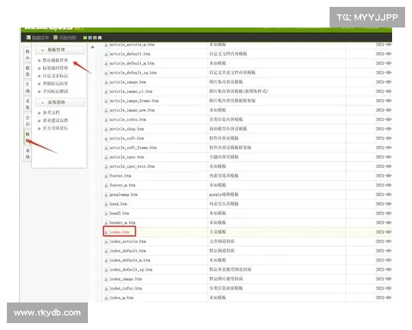Viewport: 412px width, 330px height.
Task: Click the scroll-up arrow beside the menu
Action: [93, 47]
